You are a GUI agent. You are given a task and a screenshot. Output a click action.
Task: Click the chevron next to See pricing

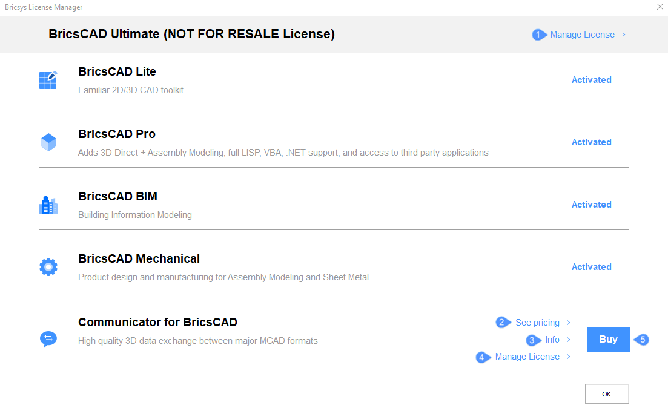click(x=569, y=323)
